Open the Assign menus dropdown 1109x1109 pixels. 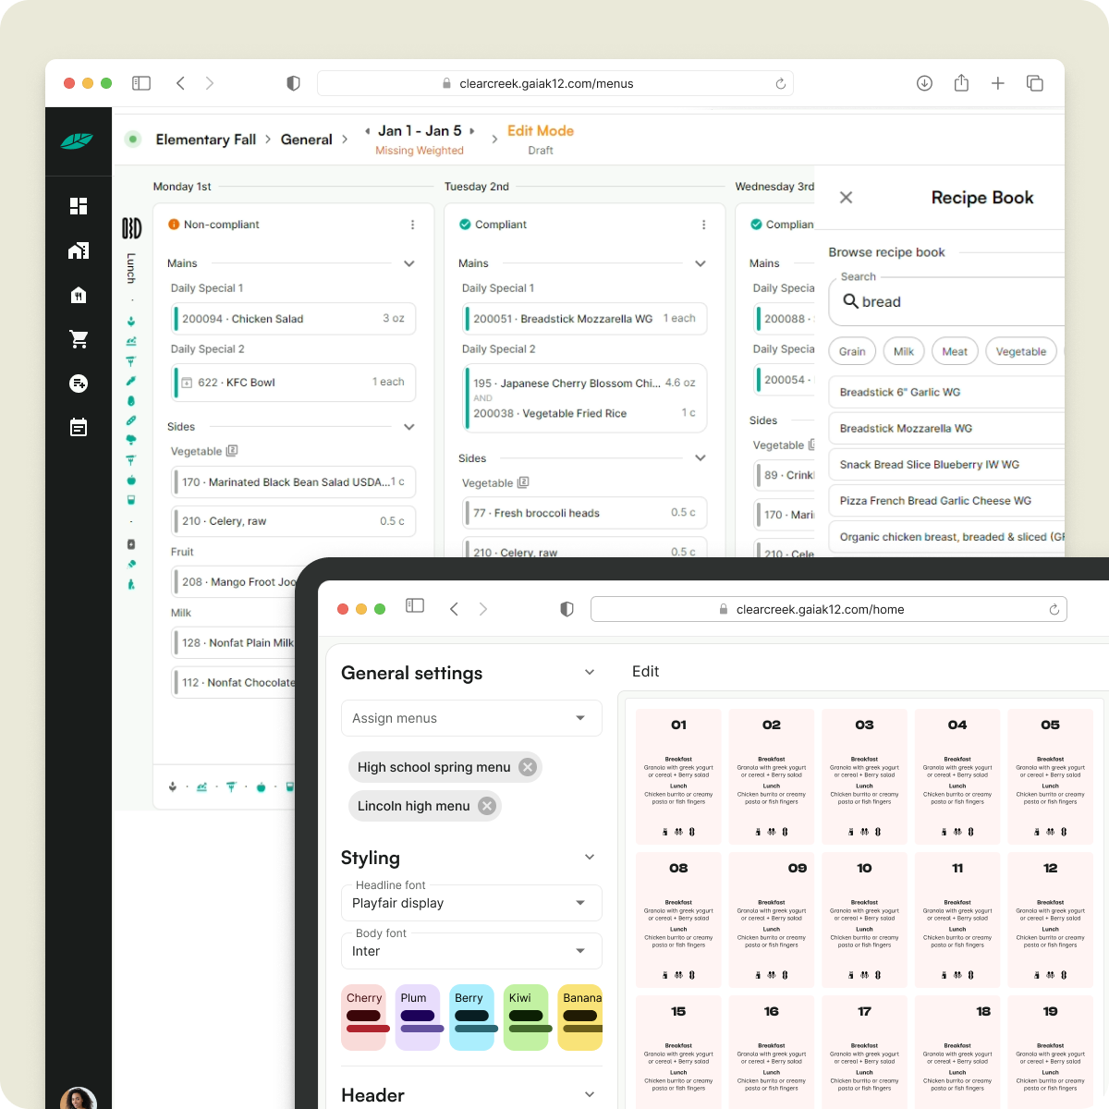470,718
